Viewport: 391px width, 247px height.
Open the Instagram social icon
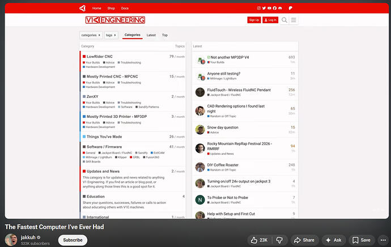259,8
